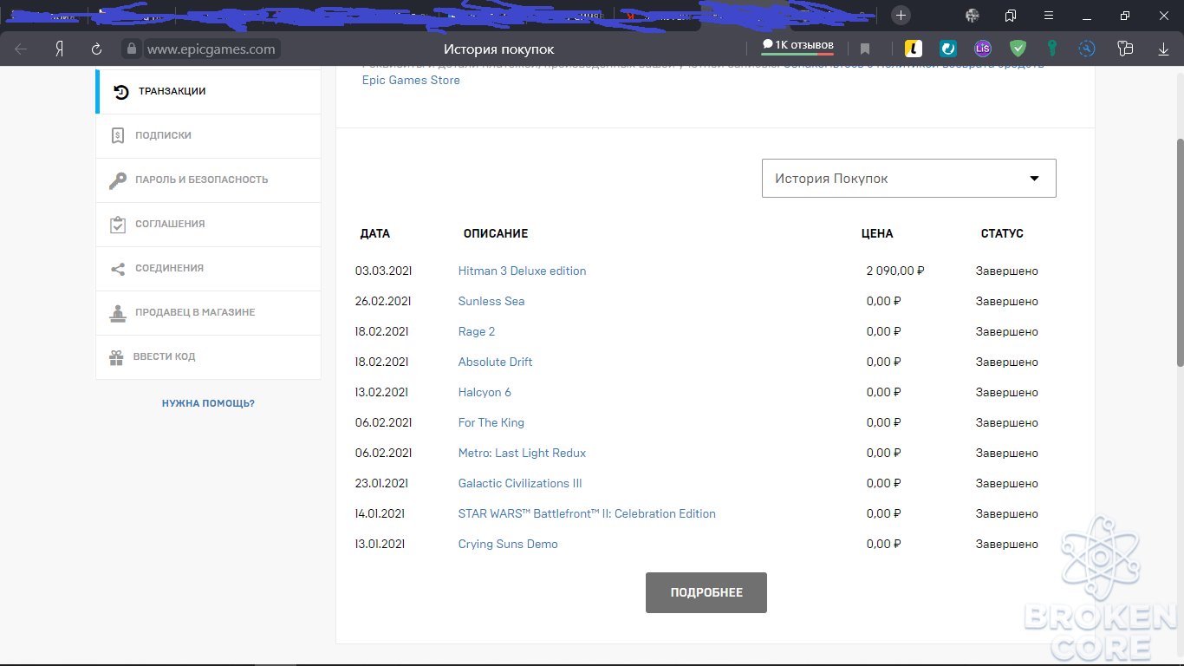Click the padlock site security icon
This screenshot has height=666, width=1184.
[x=132, y=49]
